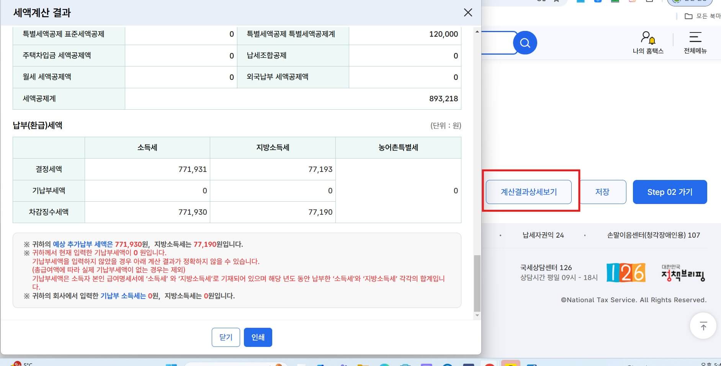The width and height of the screenshot is (721, 366).
Task: Click the green Excel extension icon
Action: 614,2
